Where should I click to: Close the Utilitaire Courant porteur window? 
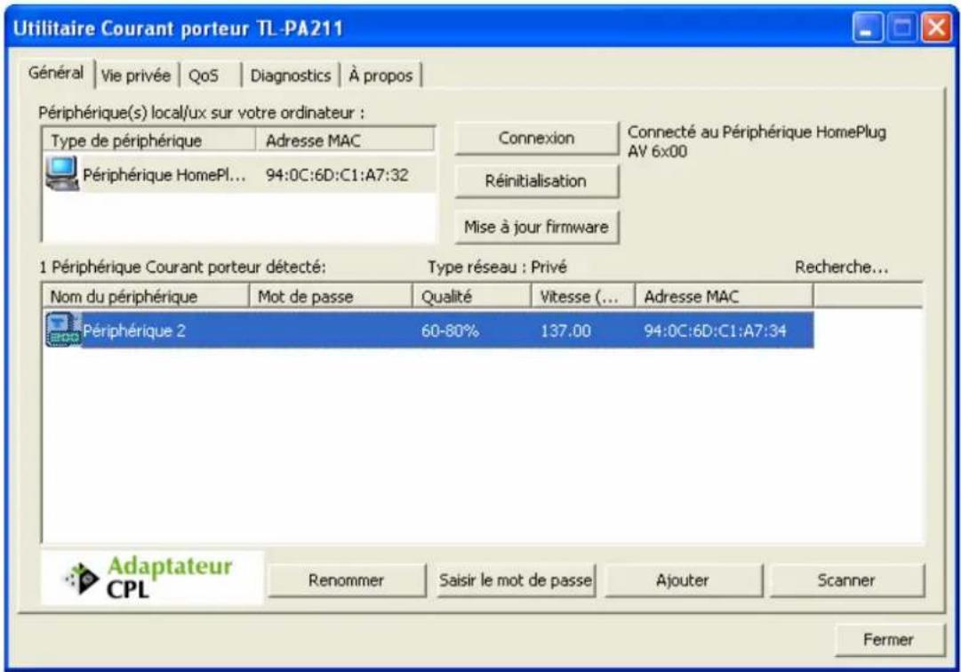click(937, 28)
